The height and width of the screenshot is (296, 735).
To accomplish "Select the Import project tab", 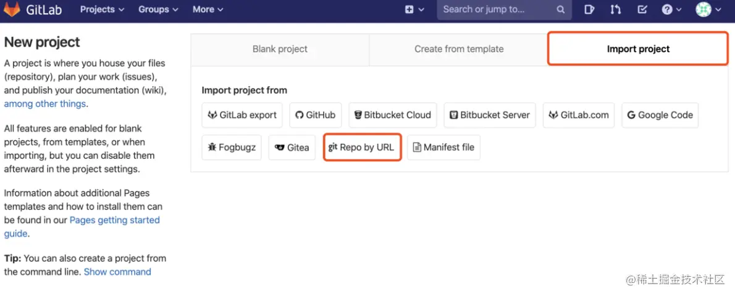I will coord(638,49).
